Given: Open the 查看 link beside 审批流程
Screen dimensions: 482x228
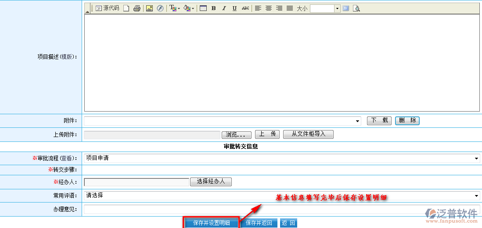Looking at the screenshot, I should pyautogui.click(x=66, y=159).
